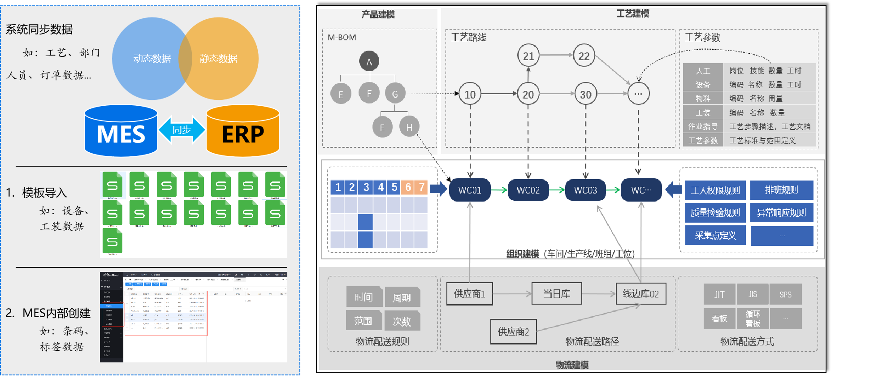
Task: Select node A in the M-BOM tree
Action: tap(369, 62)
